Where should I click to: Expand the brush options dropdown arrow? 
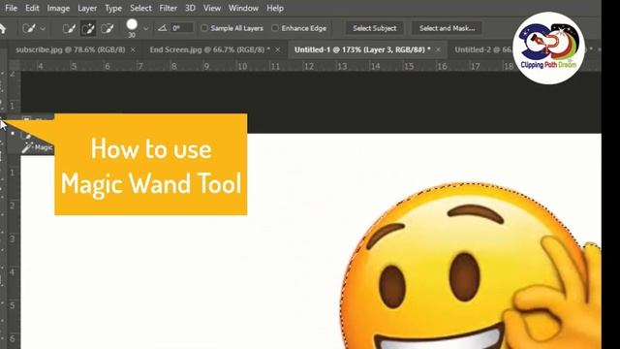coord(145,28)
